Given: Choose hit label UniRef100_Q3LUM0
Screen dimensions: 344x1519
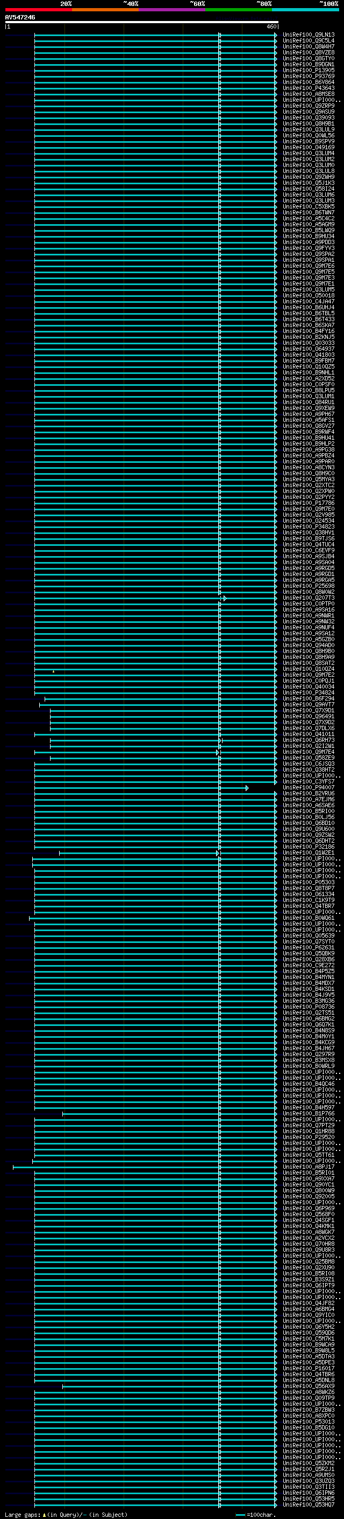Looking at the screenshot, I should pos(309,165).
